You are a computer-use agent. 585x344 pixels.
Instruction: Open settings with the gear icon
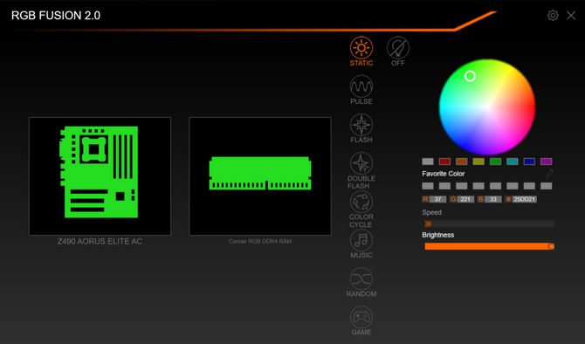pyautogui.click(x=553, y=16)
